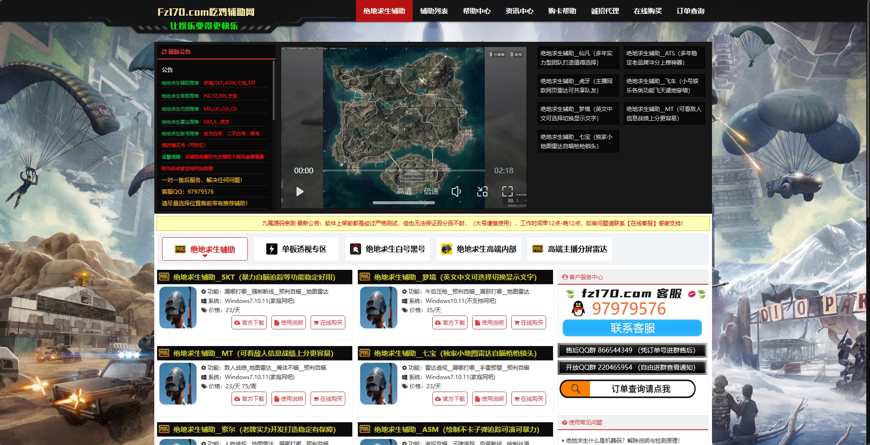Viewport: 870px width, 445px height.
Task: Click the lightning icon on 单板透视专区
Action: click(272, 249)
